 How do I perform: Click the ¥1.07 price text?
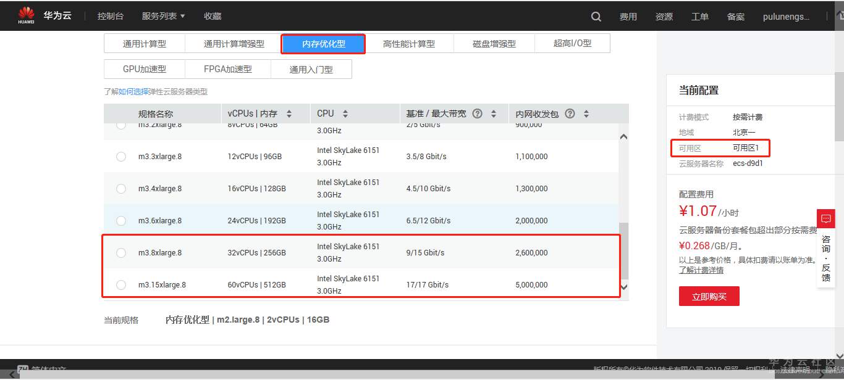698,211
